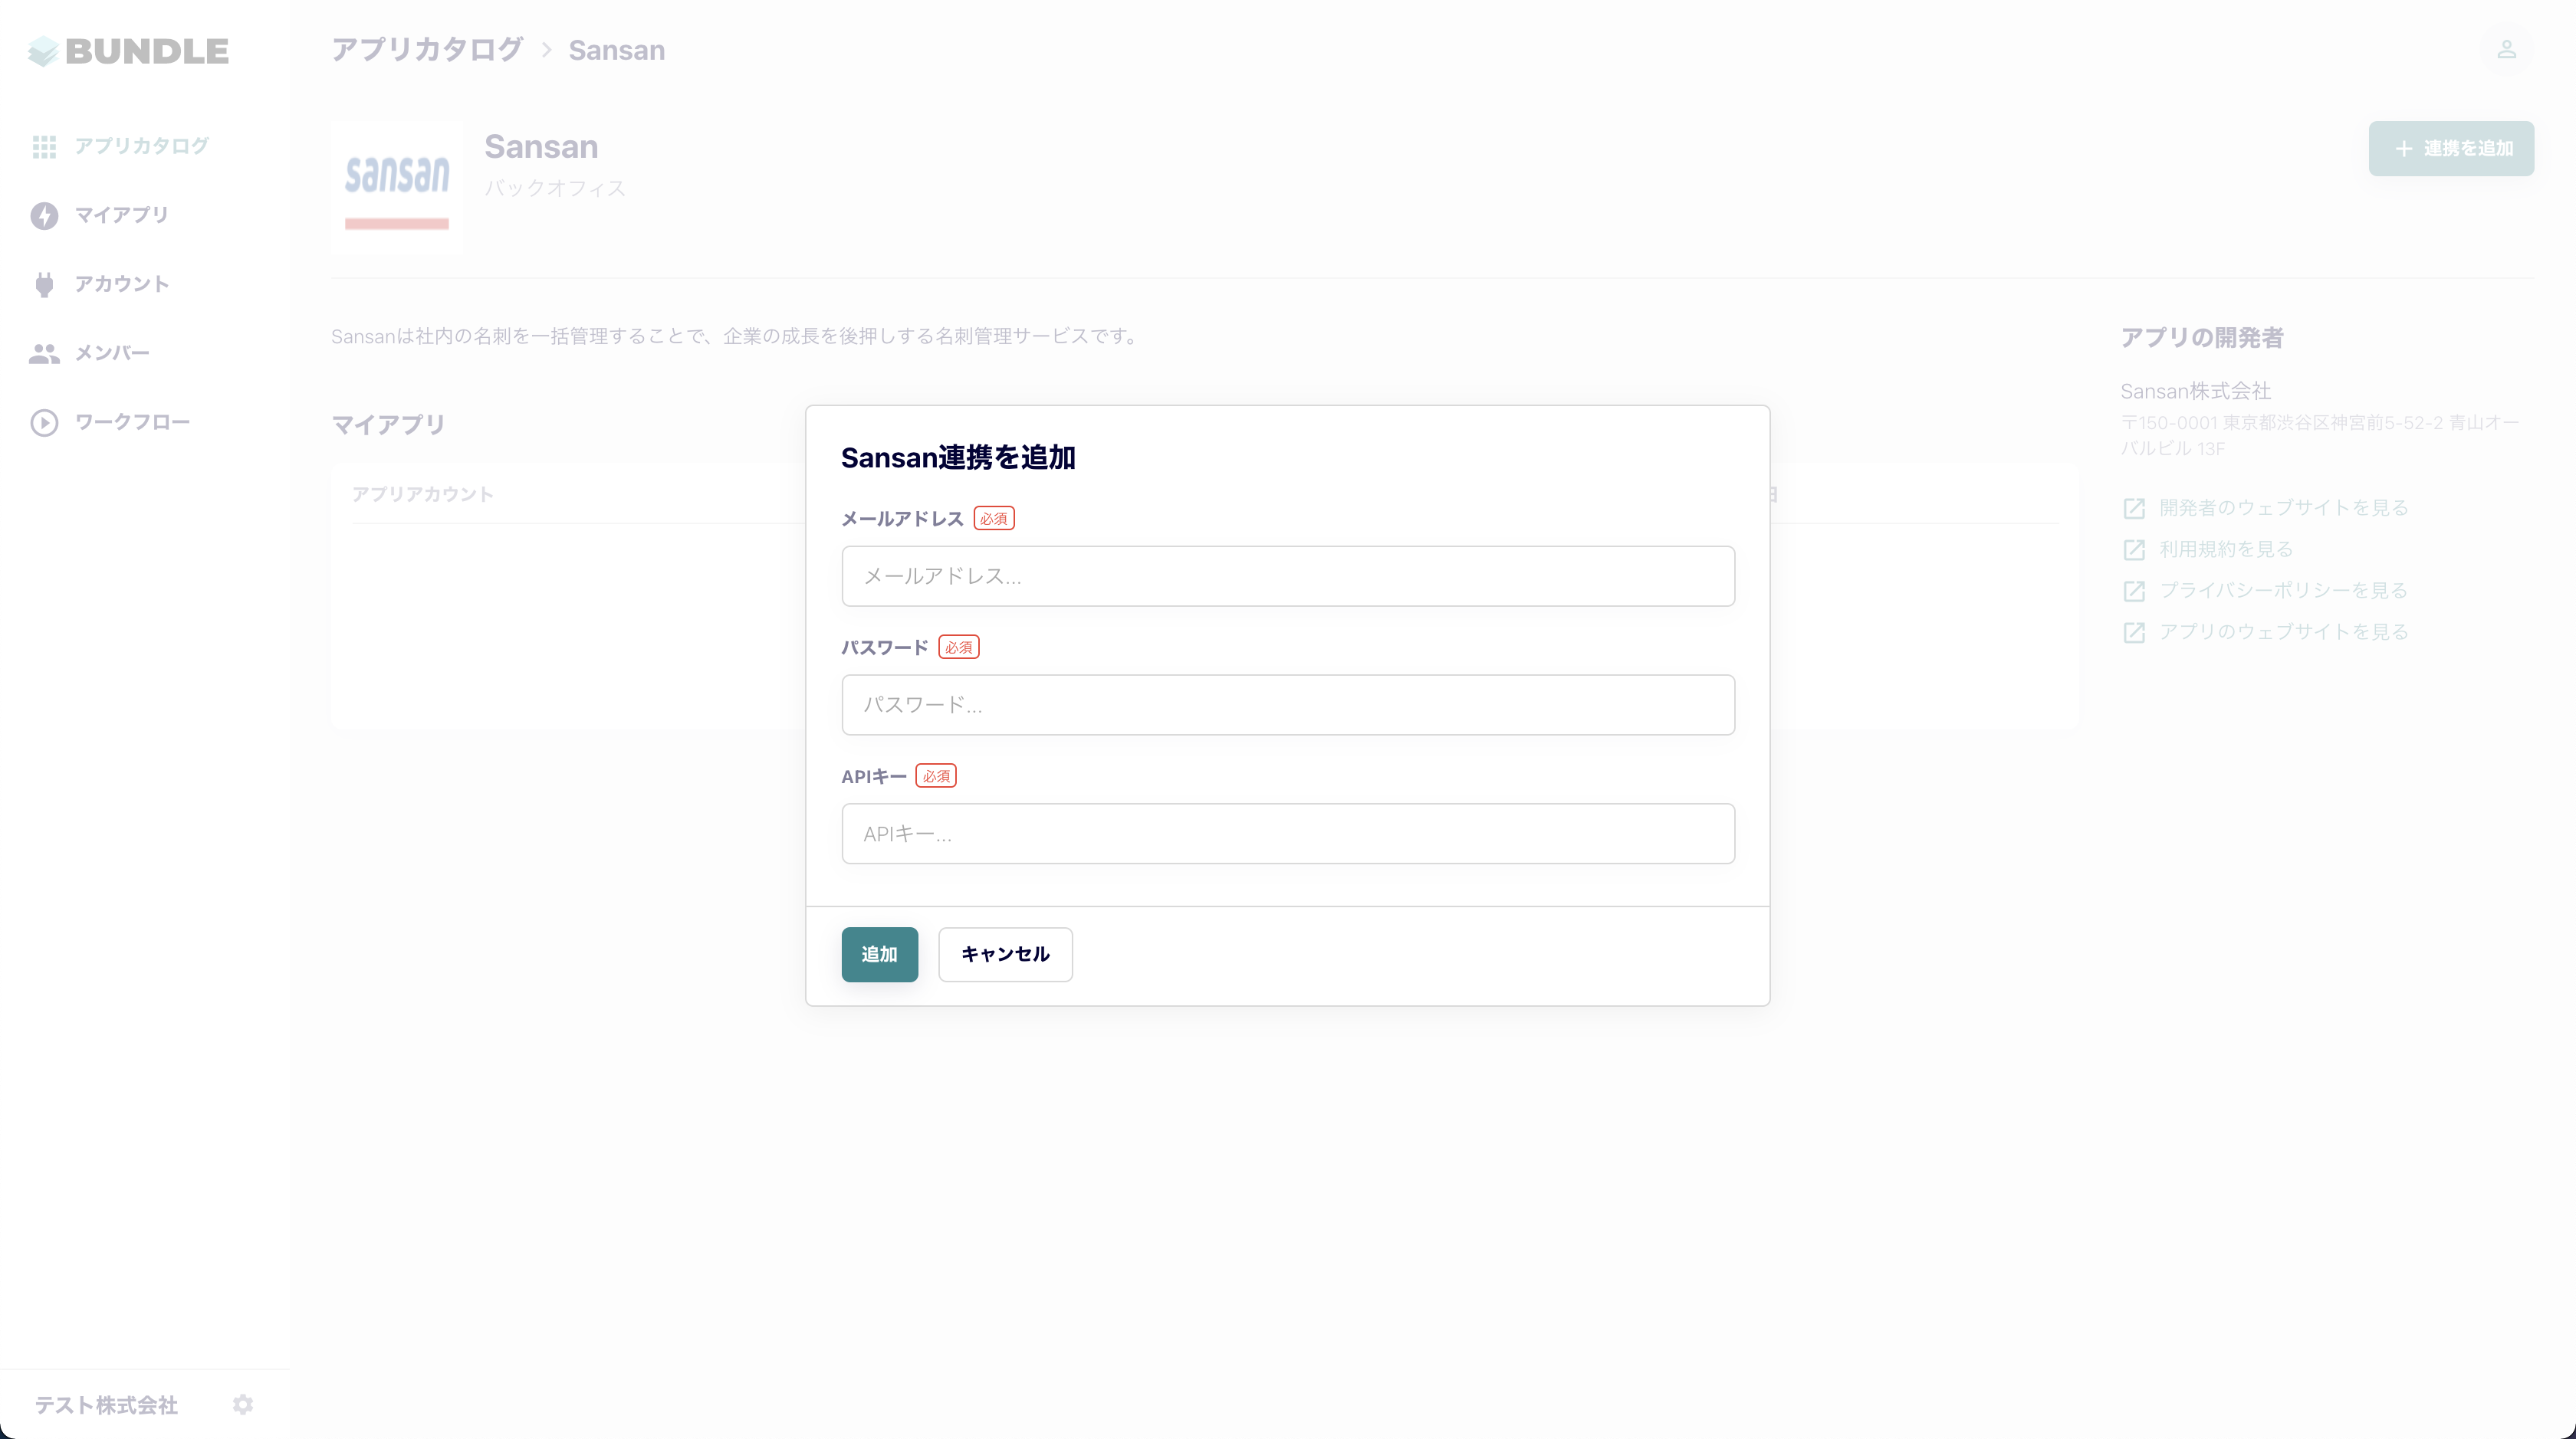Open アプリのウェブサイトを見る link
The image size is (2576, 1439).
tap(2284, 631)
